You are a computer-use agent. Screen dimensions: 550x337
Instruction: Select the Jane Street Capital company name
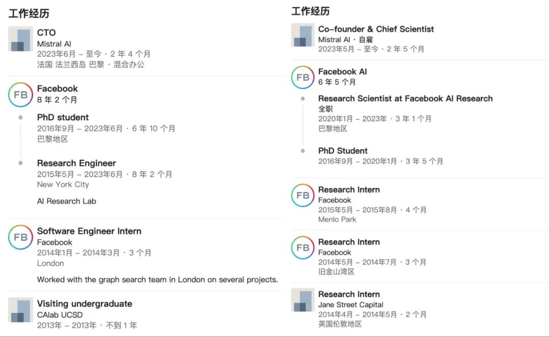tap(351, 304)
